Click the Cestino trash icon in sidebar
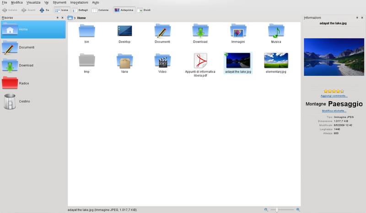The image size is (366, 213). pyautogui.click(x=10, y=101)
